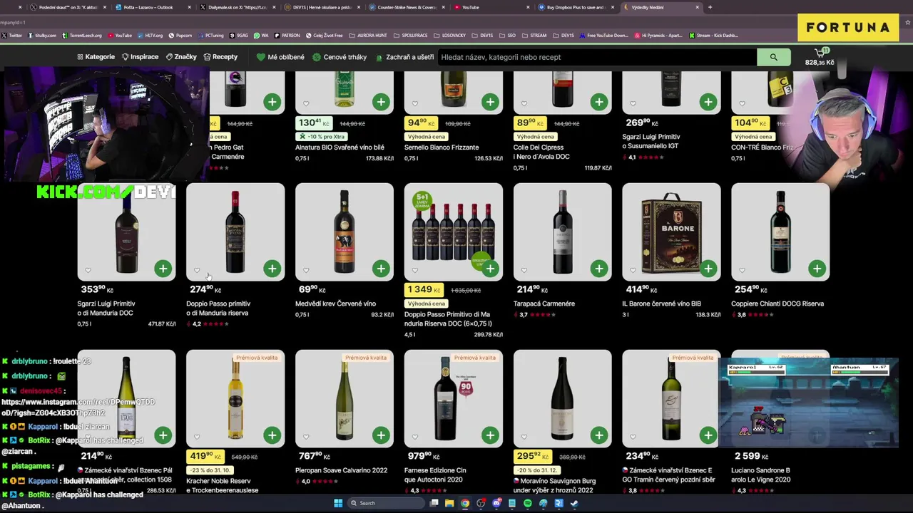The image size is (913, 513).
Task: Switch to the YouTube browser tab
Action: point(492,7)
